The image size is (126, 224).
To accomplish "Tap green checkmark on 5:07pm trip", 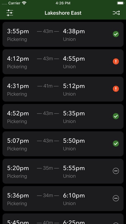I will (116, 144).
